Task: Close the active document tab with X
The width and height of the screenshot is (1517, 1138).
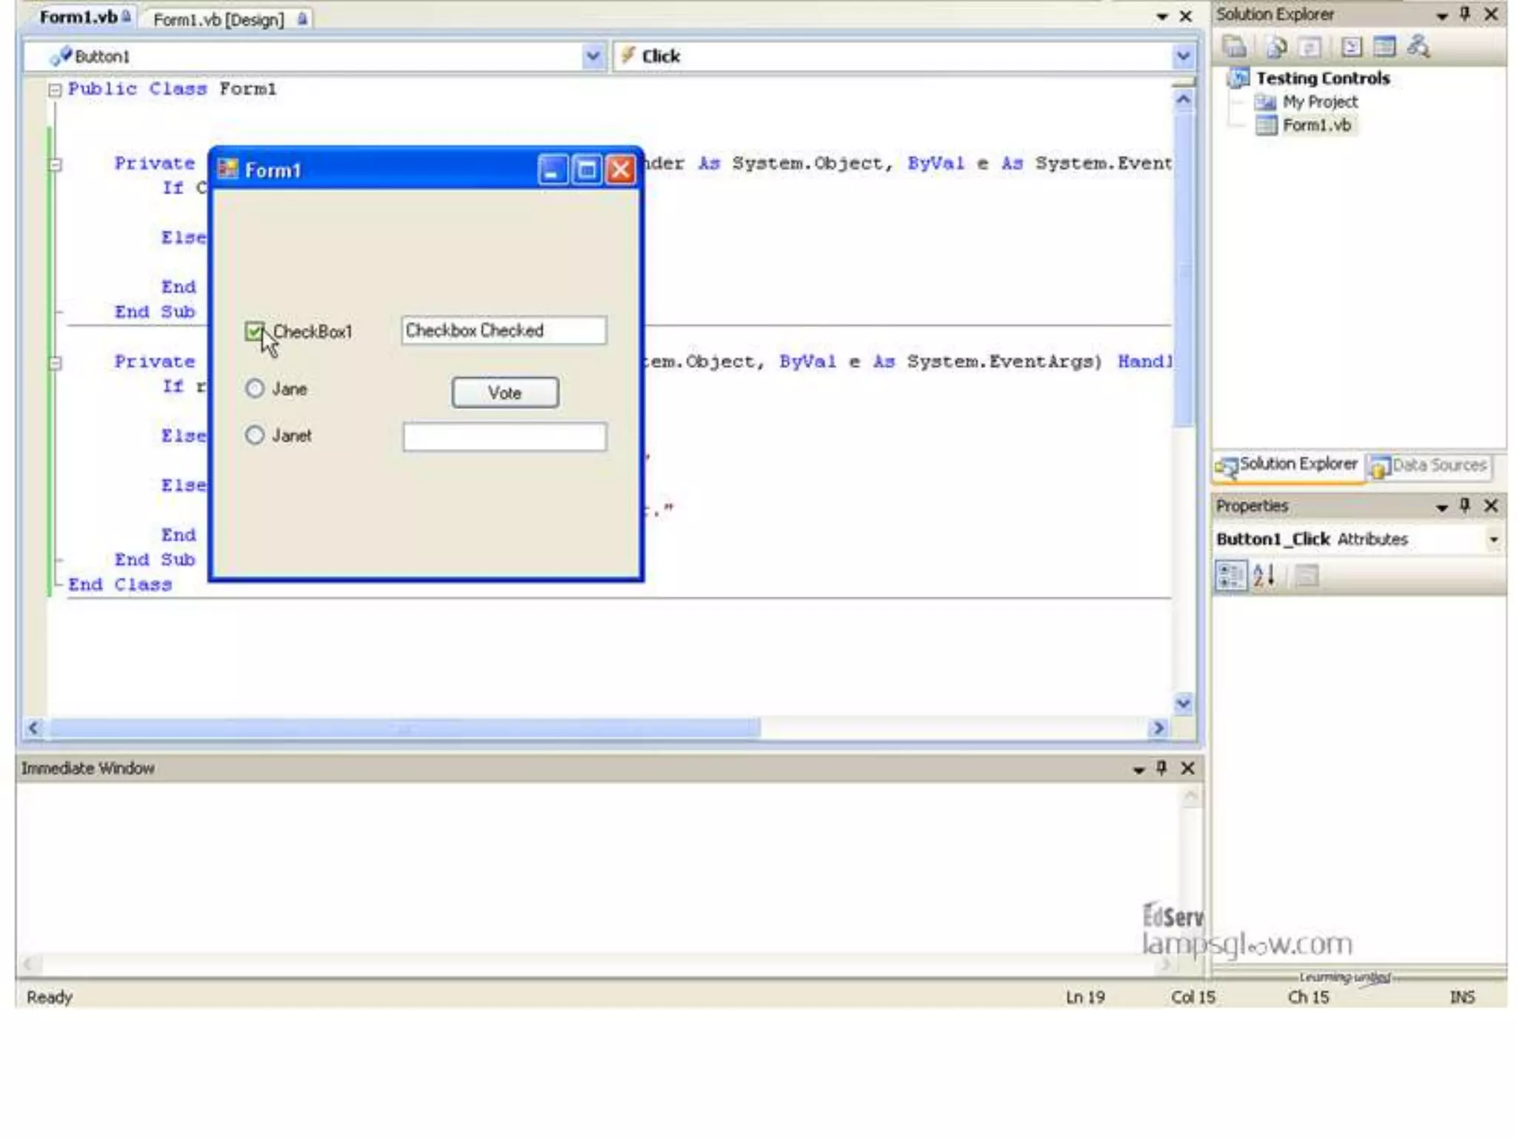Action: (x=1186, y=16)
